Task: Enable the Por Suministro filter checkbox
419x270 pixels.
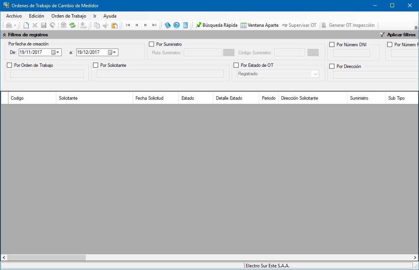Action: (152, 44)
